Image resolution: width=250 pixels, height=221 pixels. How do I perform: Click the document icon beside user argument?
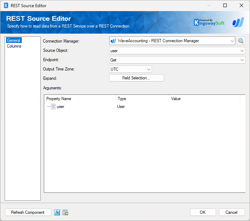click(53, 107)
